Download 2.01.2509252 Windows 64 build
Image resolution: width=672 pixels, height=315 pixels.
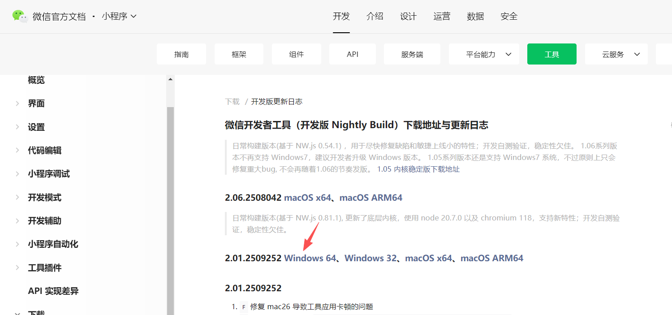coord(310,258)
